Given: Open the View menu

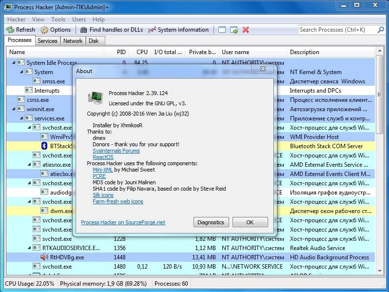Looking at the screenshot, I should coord(38,19).
